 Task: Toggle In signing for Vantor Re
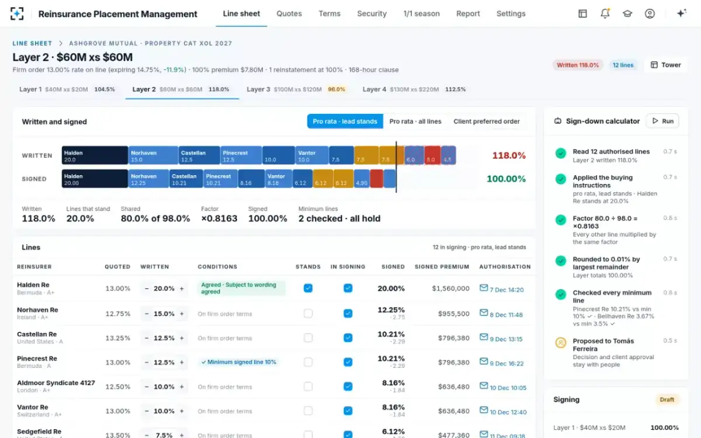click(x=348, y=411)
